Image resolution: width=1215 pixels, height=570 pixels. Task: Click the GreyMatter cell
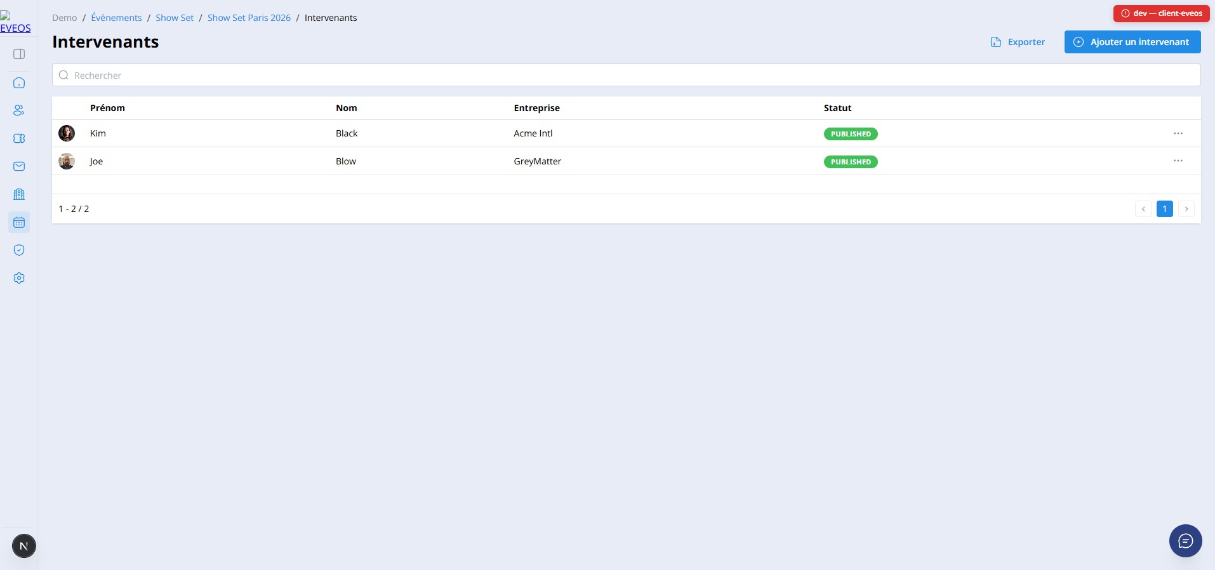[538, 161]
